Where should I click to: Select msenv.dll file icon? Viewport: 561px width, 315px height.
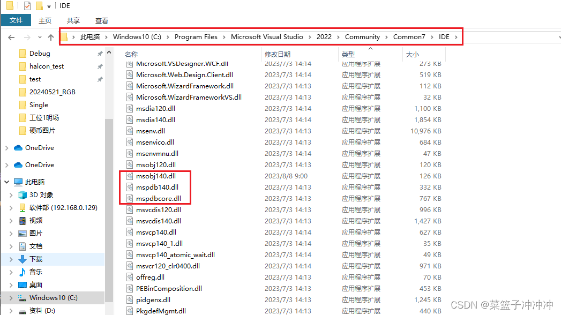click(130, 131)
